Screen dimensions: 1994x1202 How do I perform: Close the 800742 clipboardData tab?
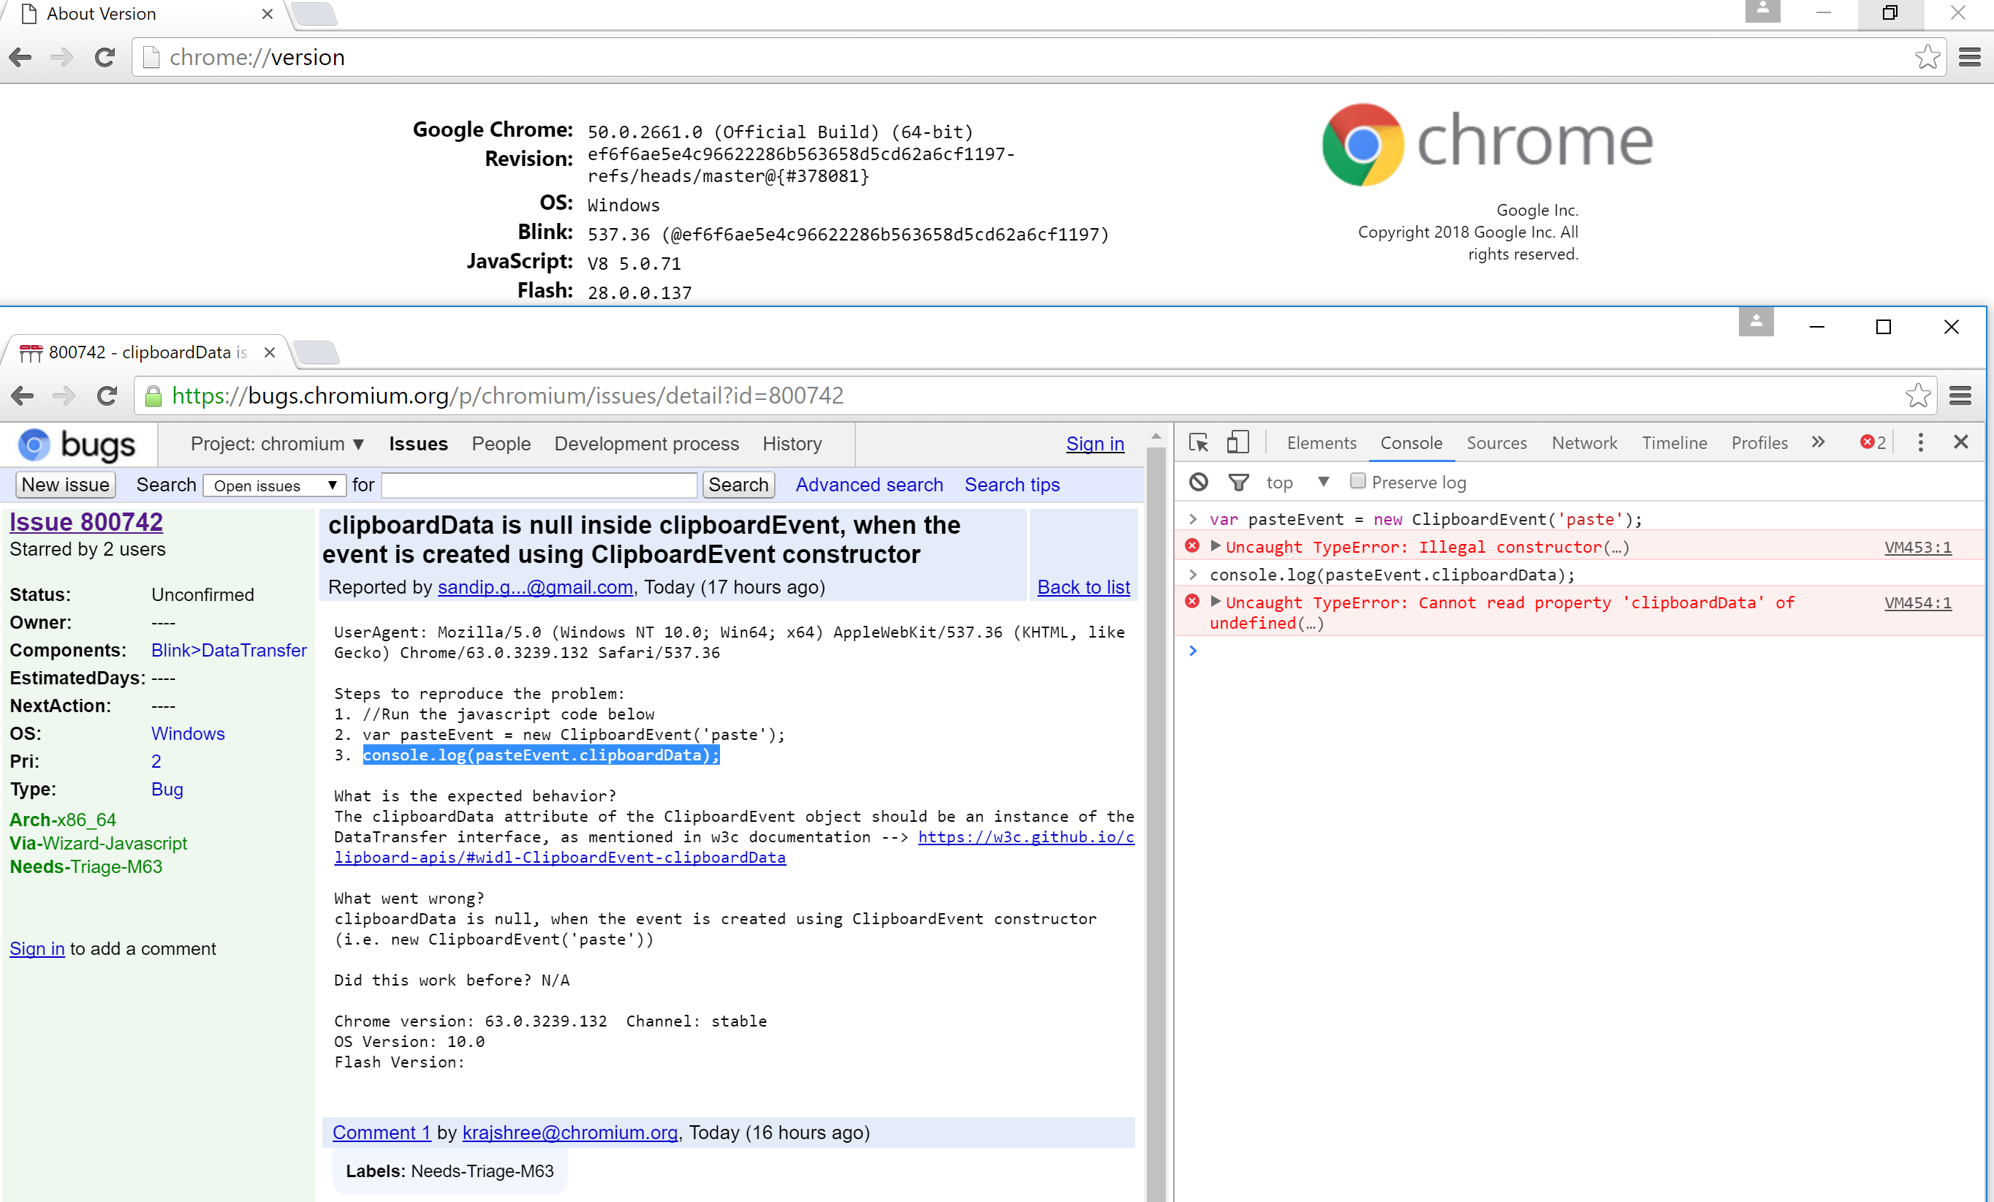coord(270,352)
